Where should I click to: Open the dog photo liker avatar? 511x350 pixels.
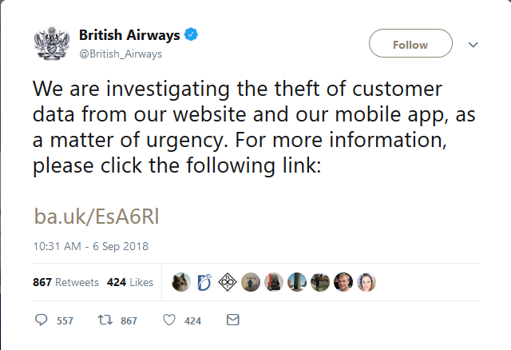(181, 282)
